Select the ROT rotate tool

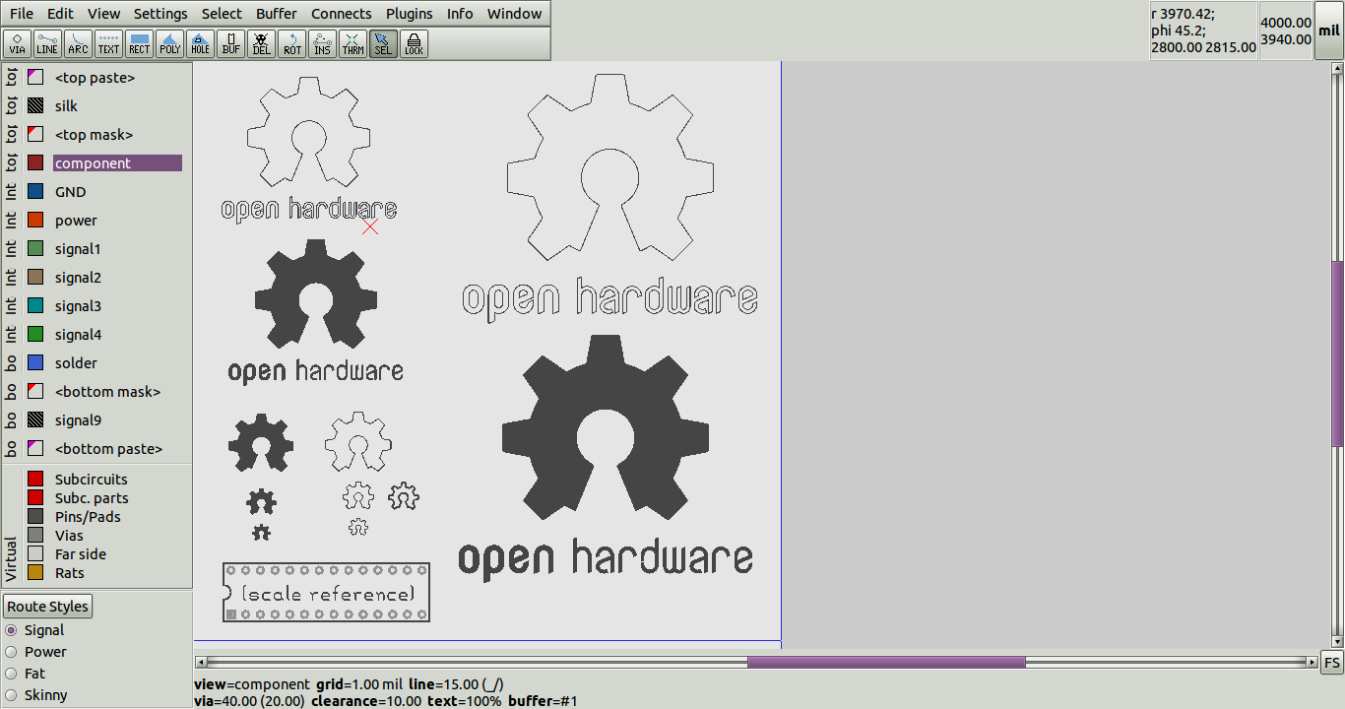[x=291, y=43]
